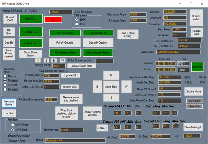Click the Update Dec button
This screenshot has width=208, height=144.
tap(70, 87)
